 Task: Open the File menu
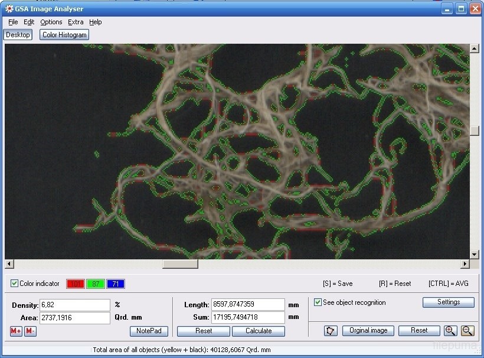(x=13, y=22)
